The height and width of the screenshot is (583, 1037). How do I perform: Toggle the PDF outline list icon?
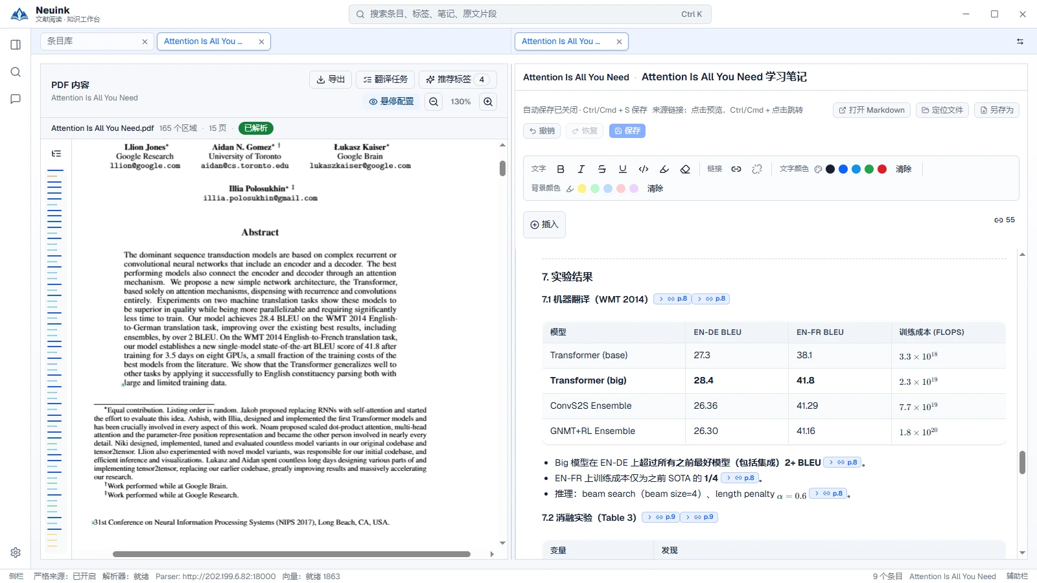click(56, 154)
